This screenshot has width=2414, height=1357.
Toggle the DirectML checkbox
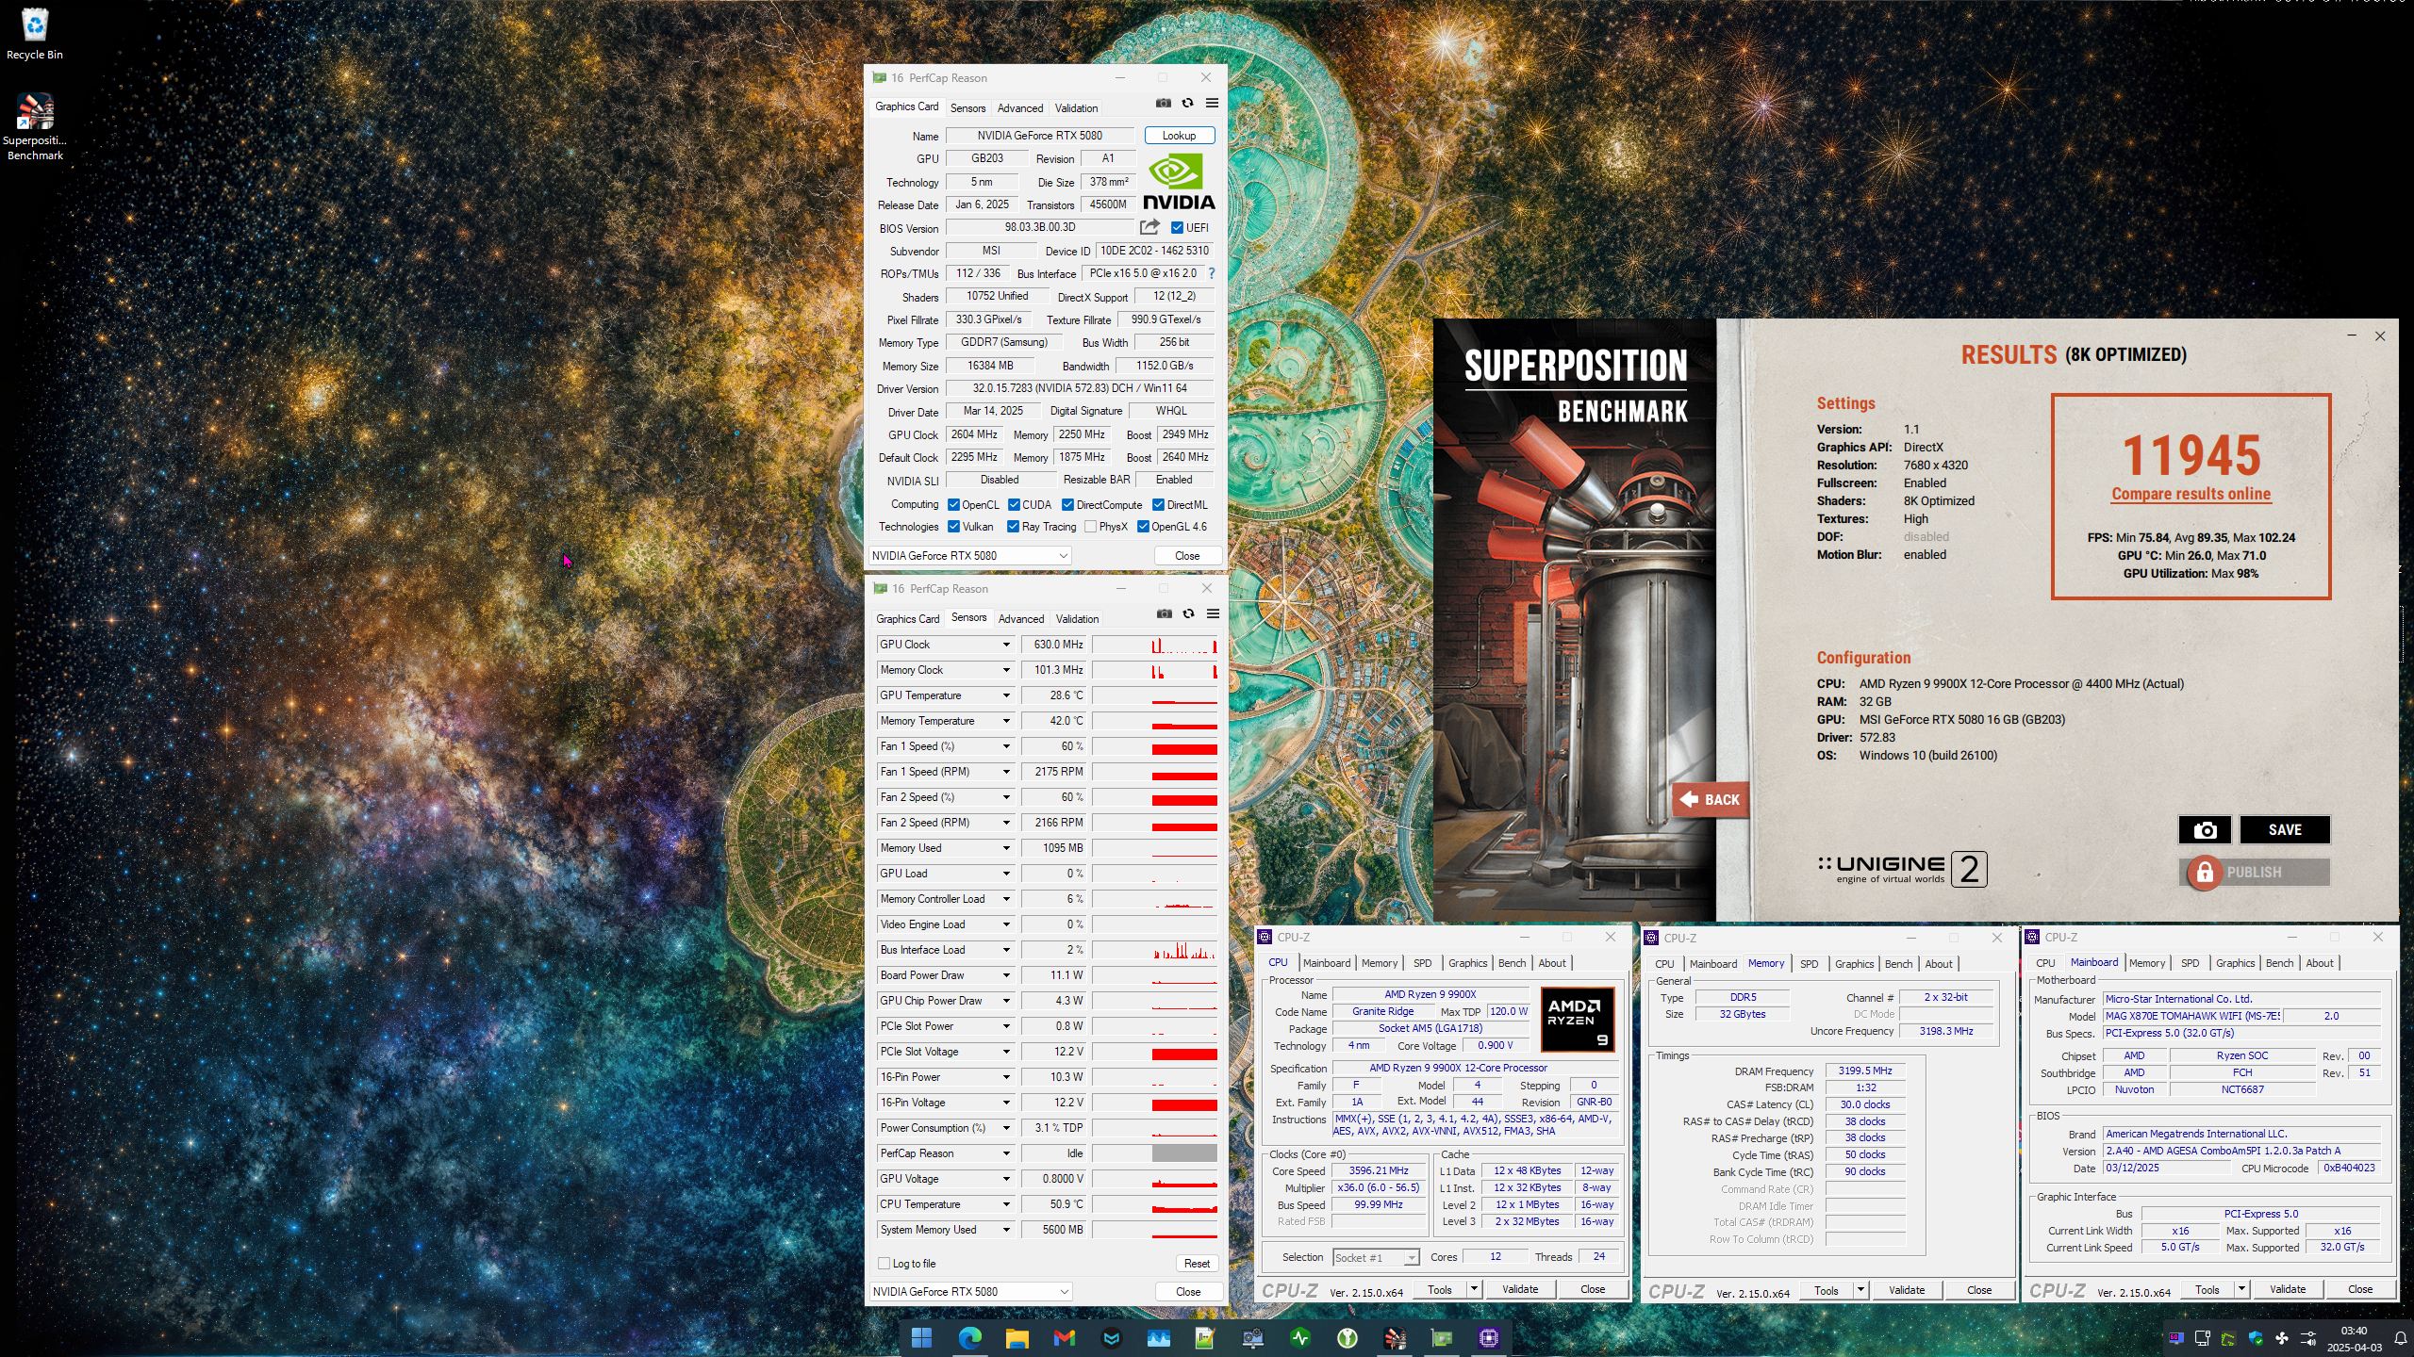tap(1158, 504)
